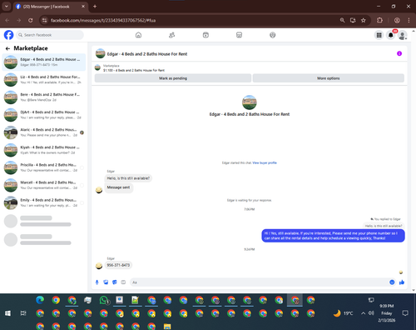Open zoom magnifier in address bar

tap(342, 20)
